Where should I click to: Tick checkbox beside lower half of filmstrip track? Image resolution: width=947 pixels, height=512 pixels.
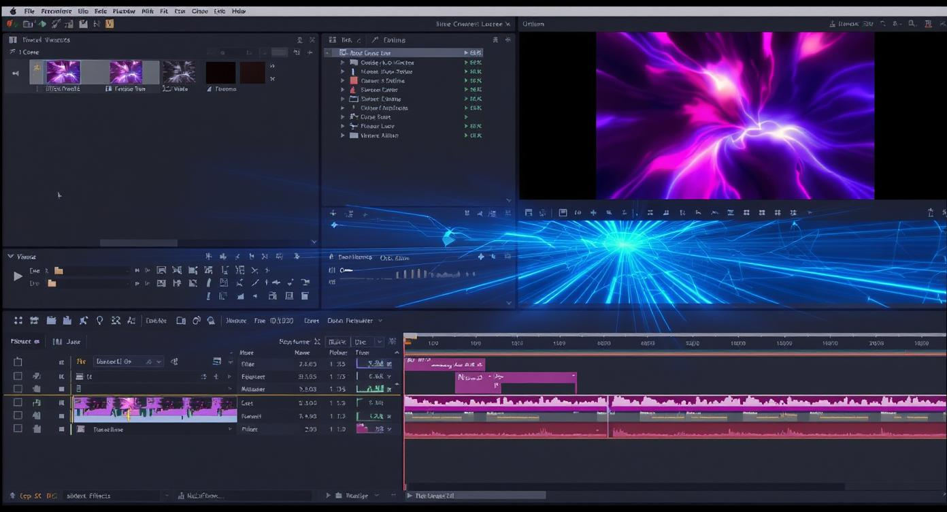[18, 415]
